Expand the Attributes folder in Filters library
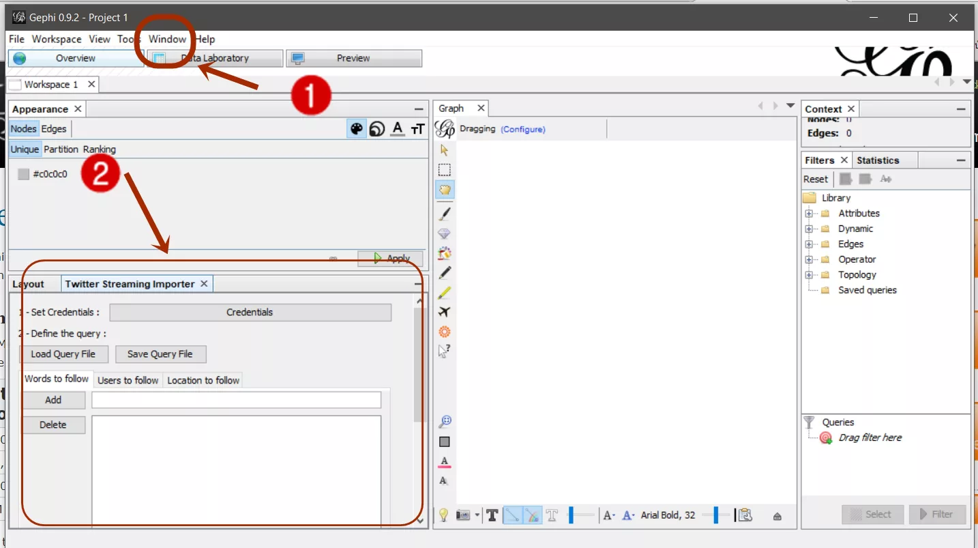 tap(810, 214)
